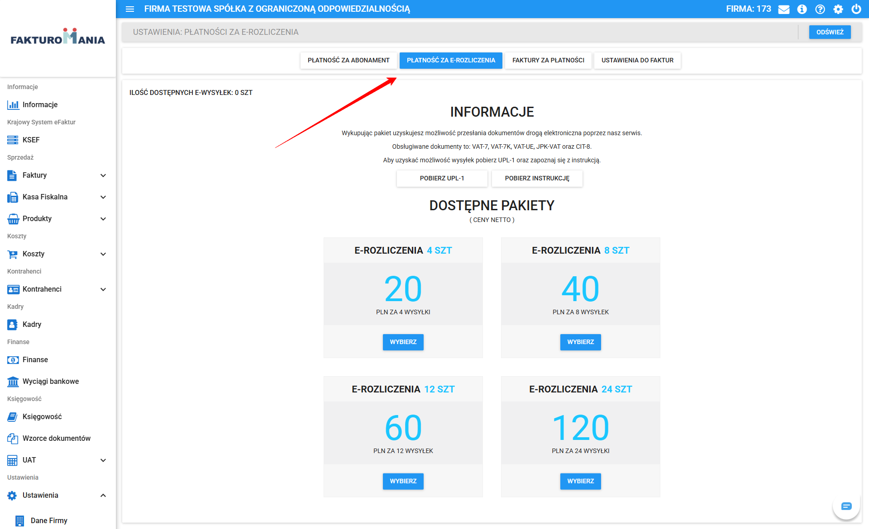The width and height of the screenshot is (869, 529).
Task: Choose the 120 PLN package Wybierz
Action: [580, 481]
